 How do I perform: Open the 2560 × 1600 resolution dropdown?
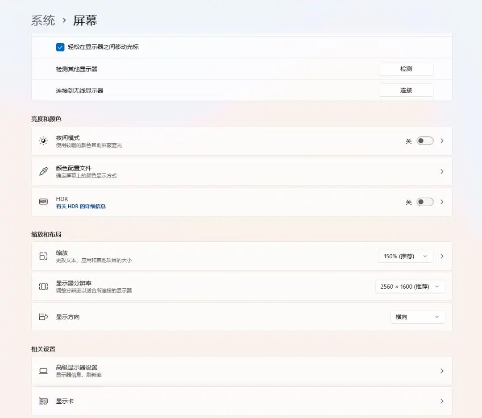[410, 286]
